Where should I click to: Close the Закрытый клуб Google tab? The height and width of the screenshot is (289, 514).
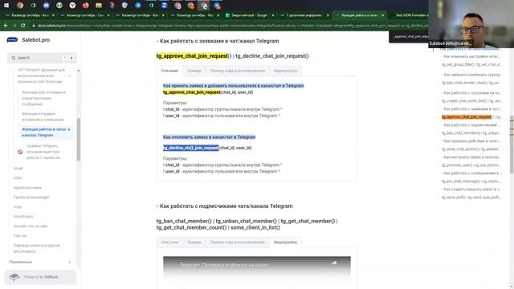tap(273, 15)
